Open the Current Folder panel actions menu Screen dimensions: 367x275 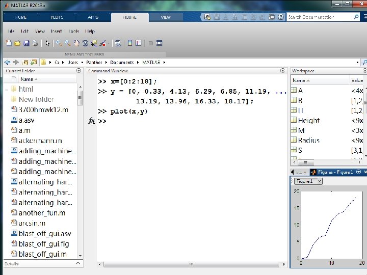(x=78, y=70)
